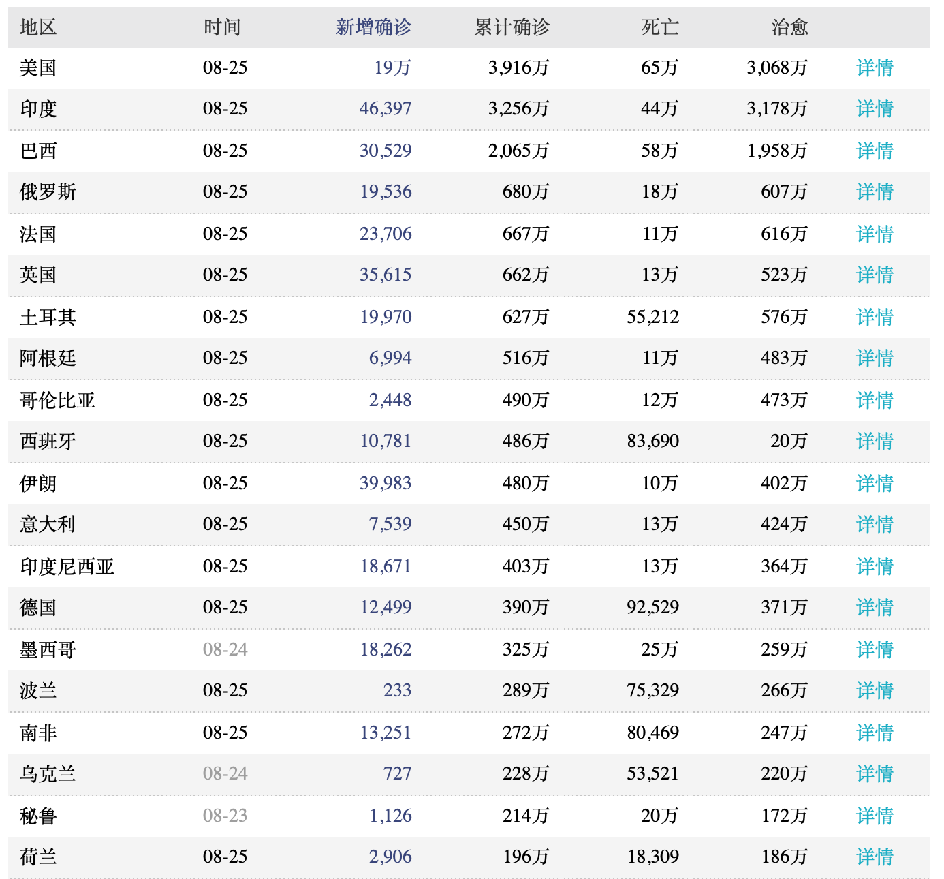Select 详情 in the 墨西哥 row
Viewport: 944px width, 879px height.
click(x=874, y=649)
